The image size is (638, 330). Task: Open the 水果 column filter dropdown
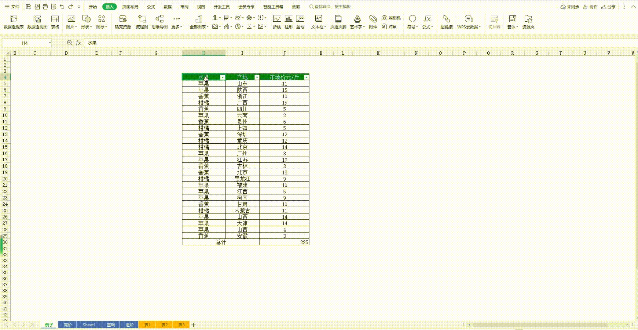point(222,77)
